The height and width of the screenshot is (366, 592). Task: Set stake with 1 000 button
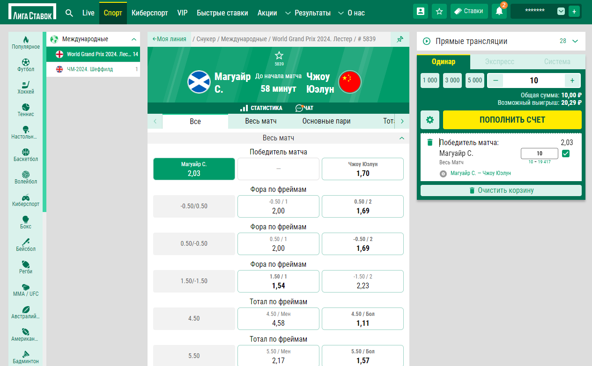point(430,81)
